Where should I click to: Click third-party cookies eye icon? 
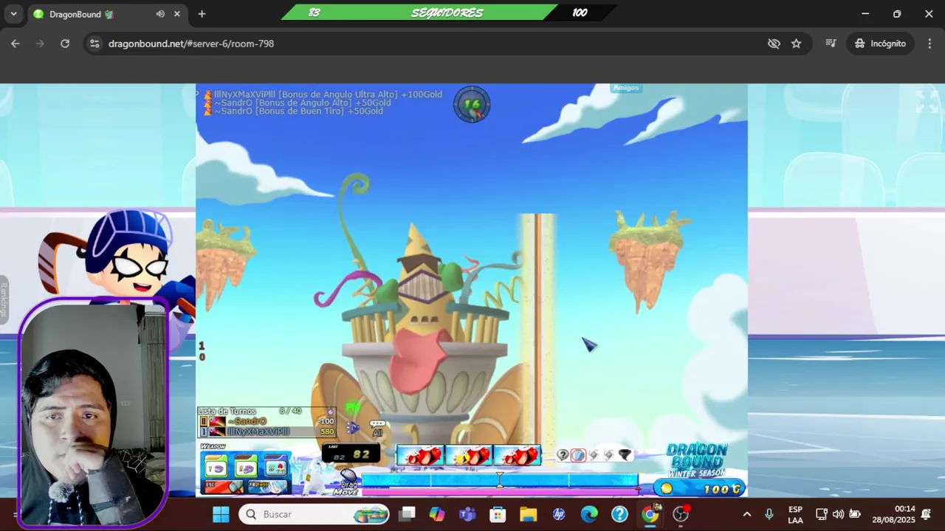(774, 44)
